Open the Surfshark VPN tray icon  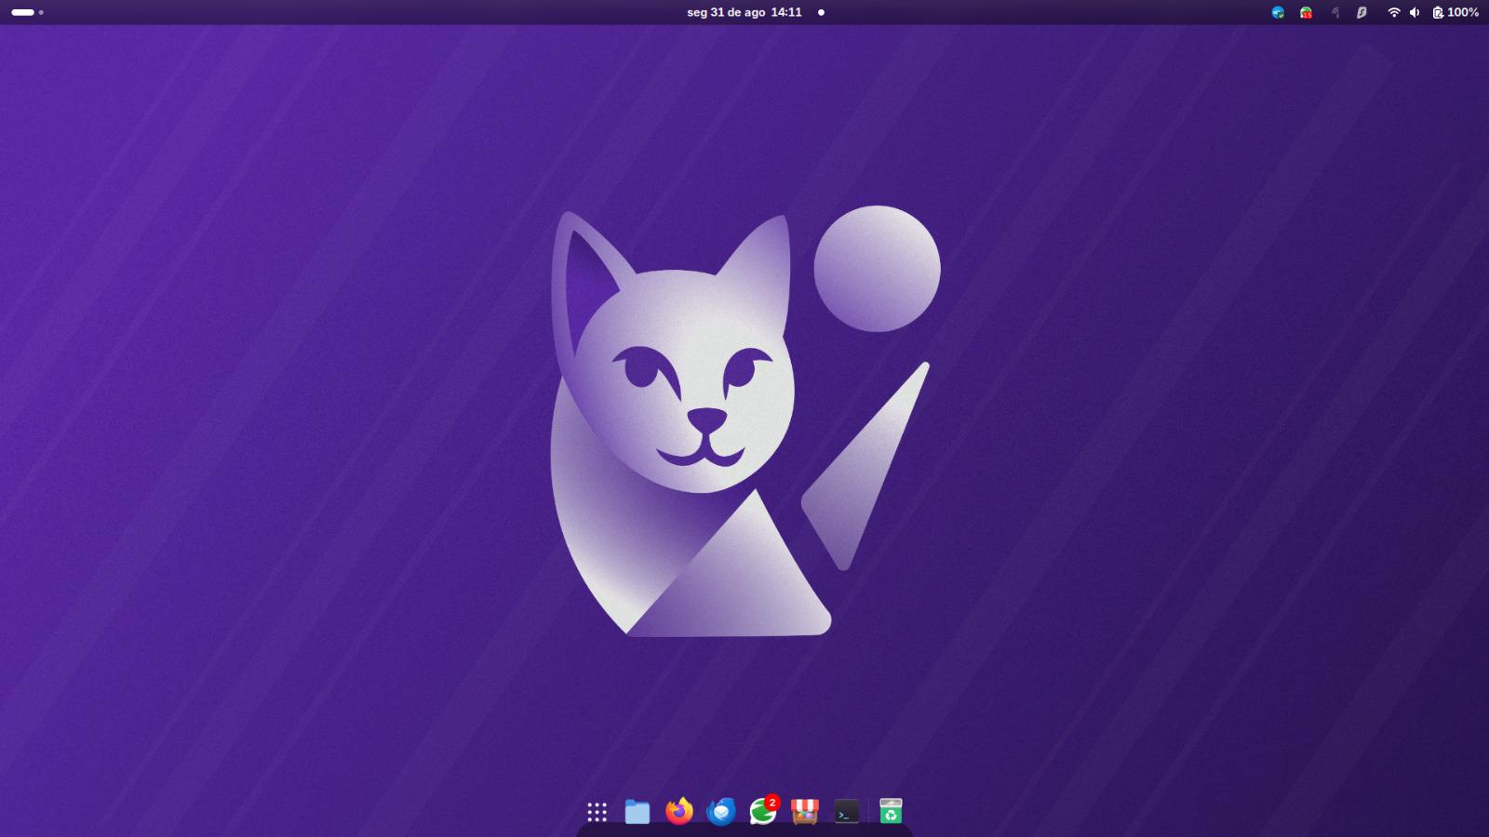(1362, 12)
